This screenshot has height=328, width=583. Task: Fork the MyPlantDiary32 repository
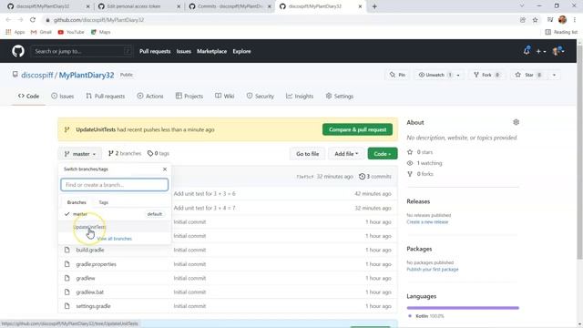pos(486,75)
